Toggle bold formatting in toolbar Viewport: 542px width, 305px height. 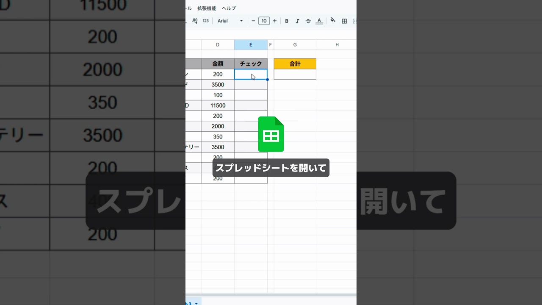(x=287, y=21)
